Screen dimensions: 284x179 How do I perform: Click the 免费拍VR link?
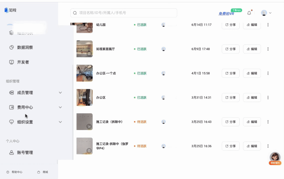226,14
